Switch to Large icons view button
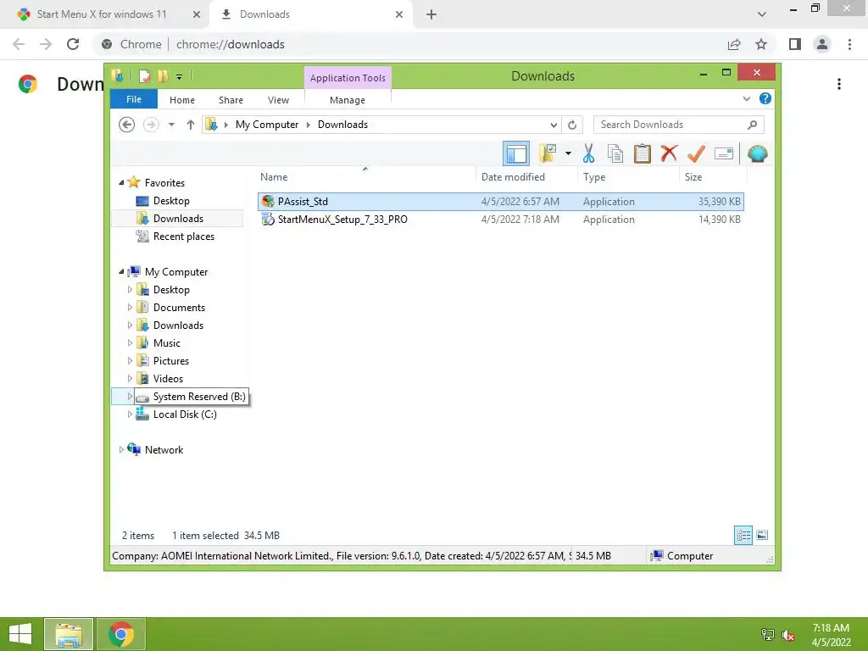Viewport: 868px width, 651px height. point(762,535)
